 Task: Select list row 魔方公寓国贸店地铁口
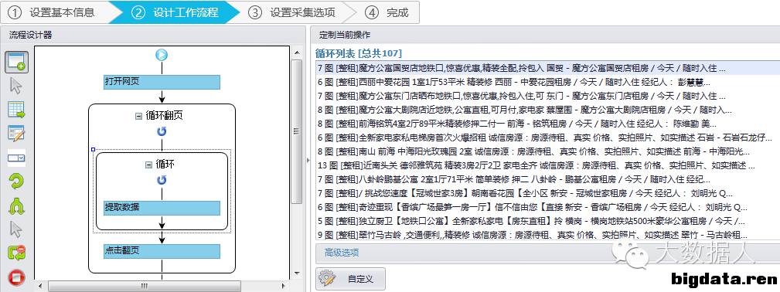pyautogui.click(x=547, y=68)
